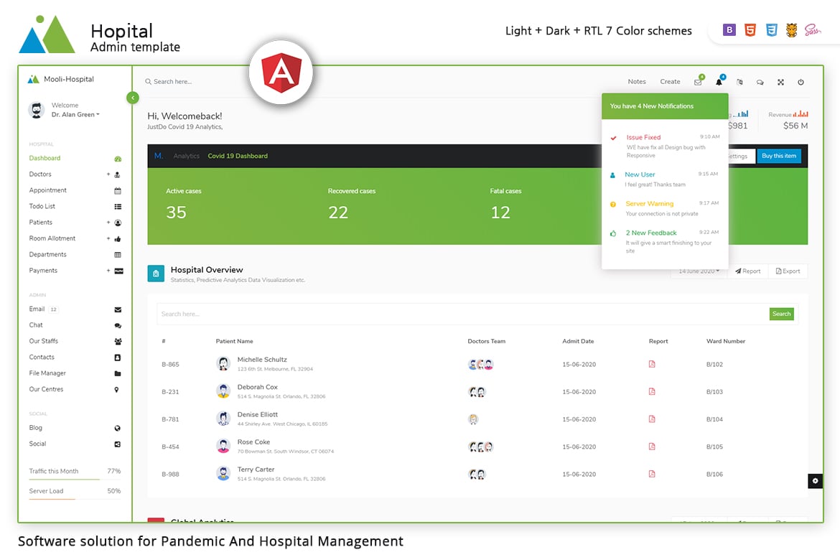The height and width of the screenshot is (560, 840).
Task: Click the power logout icon
Action: coord(801,82)
